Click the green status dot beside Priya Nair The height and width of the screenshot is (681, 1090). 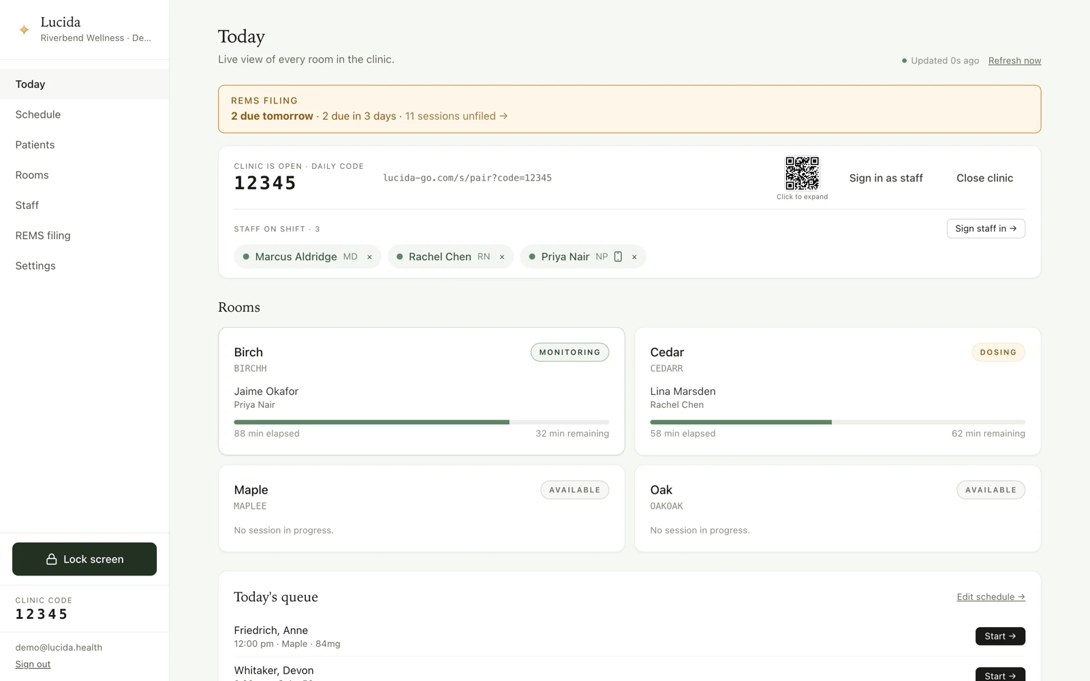pos(532,257)
